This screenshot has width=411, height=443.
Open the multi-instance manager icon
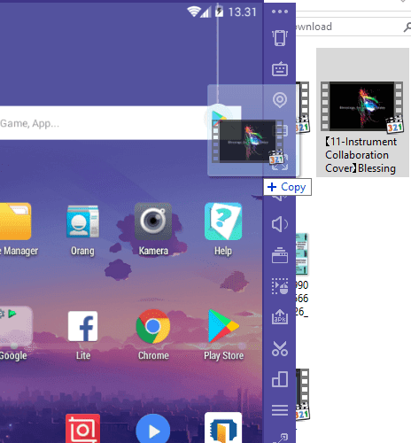pos(280,379)
